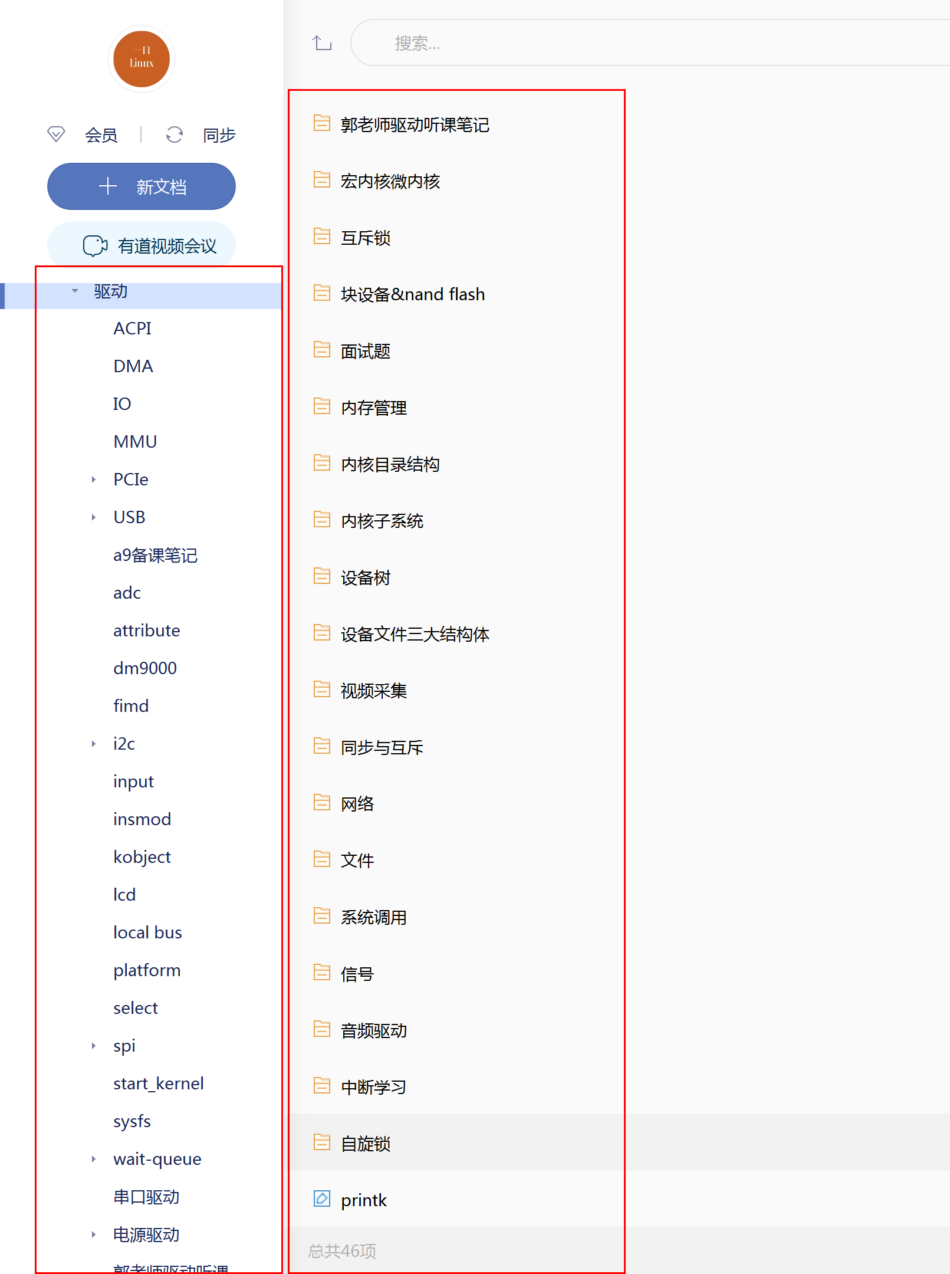
Task: Open membership via the diamond icon
Action: [56, 134]
